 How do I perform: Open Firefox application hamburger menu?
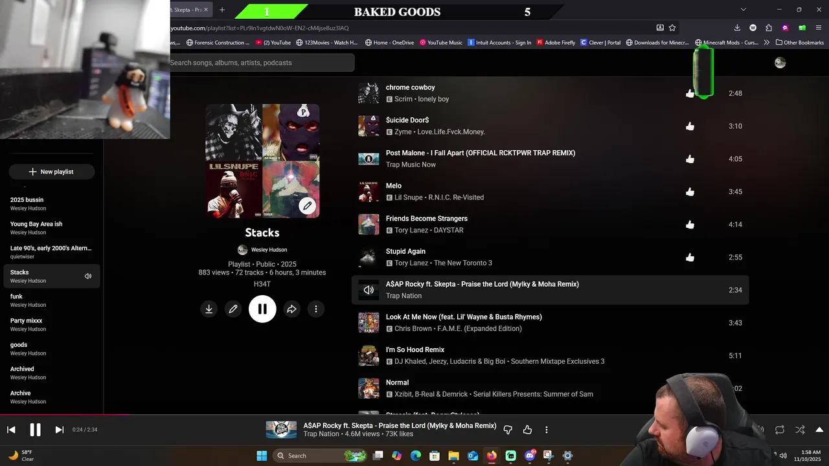[819, 28]
